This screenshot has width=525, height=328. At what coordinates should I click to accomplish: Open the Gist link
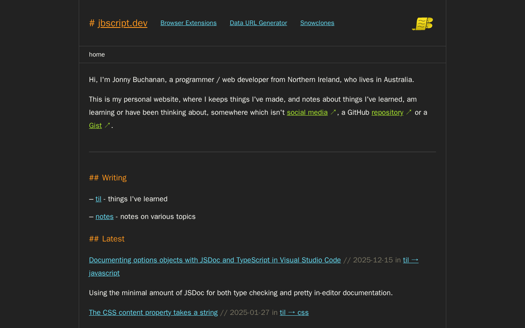(95, 125)
